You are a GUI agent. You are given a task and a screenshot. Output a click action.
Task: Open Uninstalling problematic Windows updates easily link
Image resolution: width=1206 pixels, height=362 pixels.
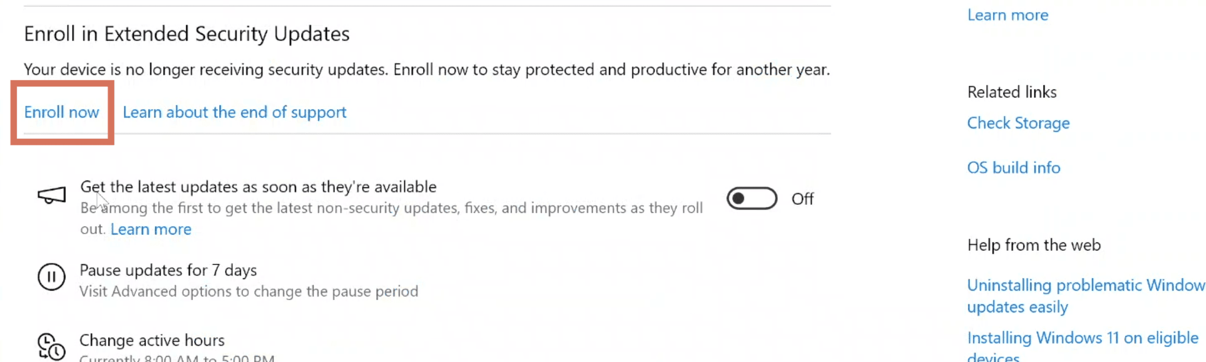click(1086, 296)
